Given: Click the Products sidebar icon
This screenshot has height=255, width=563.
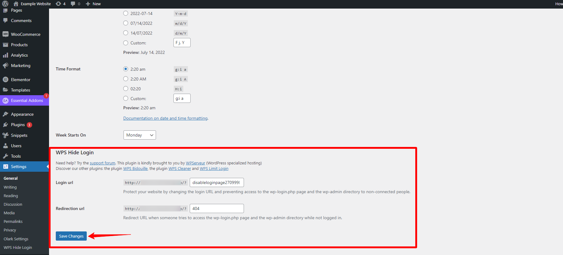Looking at the screenshot, I should pos(5,45).
